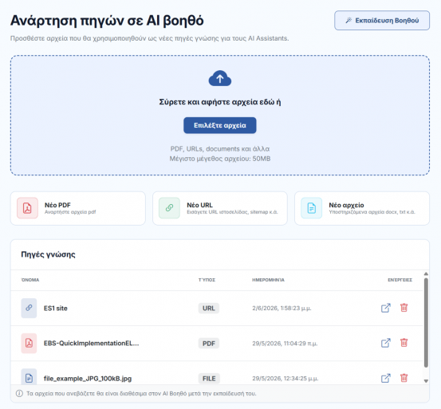Screen dimensions: 441x409
Task: Click the scroll up arrow of sources list
Action: [x=426, y=273]
